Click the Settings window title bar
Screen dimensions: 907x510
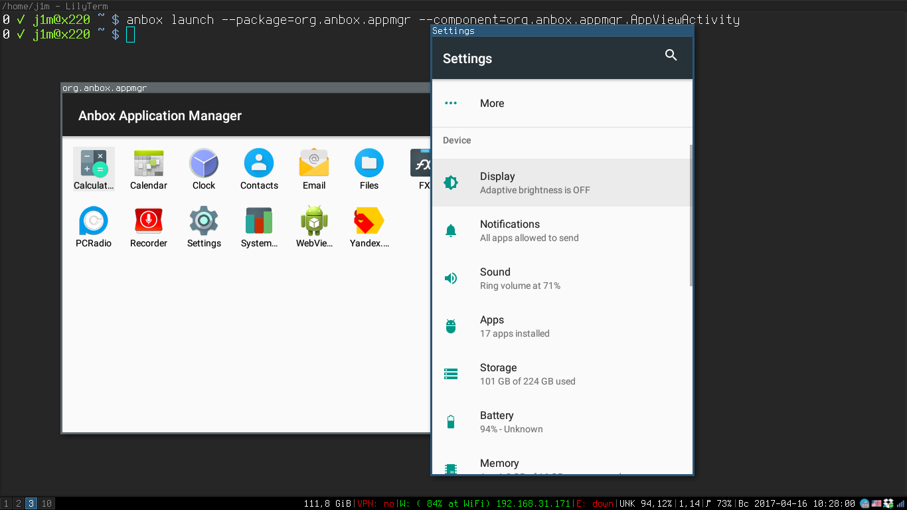point(562,31)
